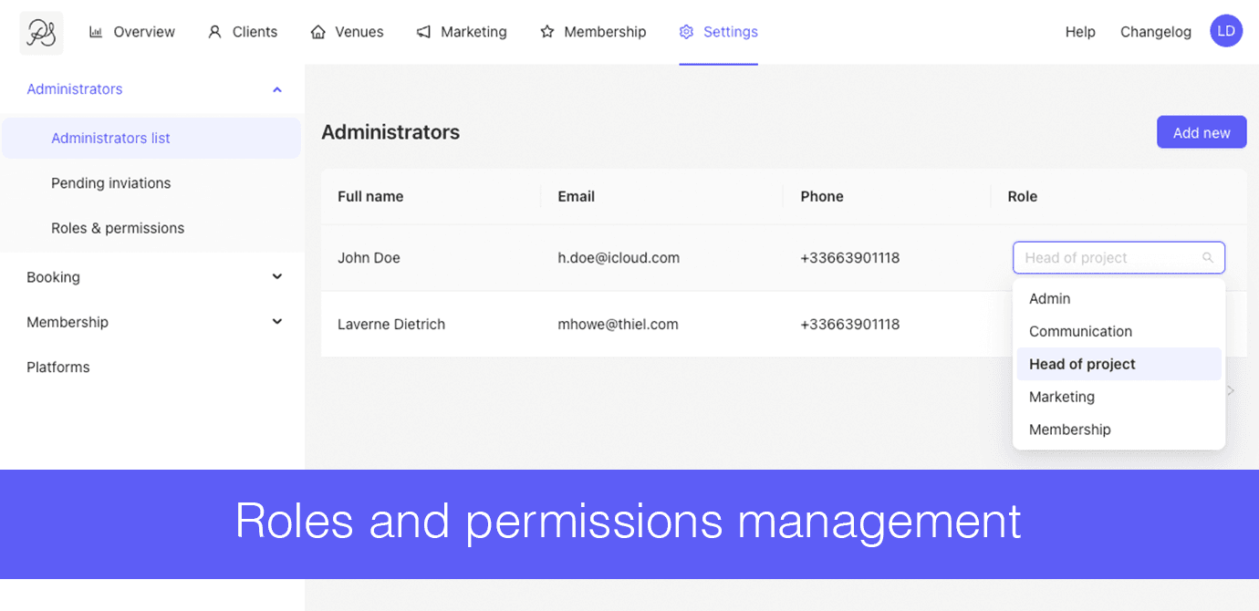Click the Clients person icon
The height and width of the screenshot is (611, 1259).
(x=215, y=32)
